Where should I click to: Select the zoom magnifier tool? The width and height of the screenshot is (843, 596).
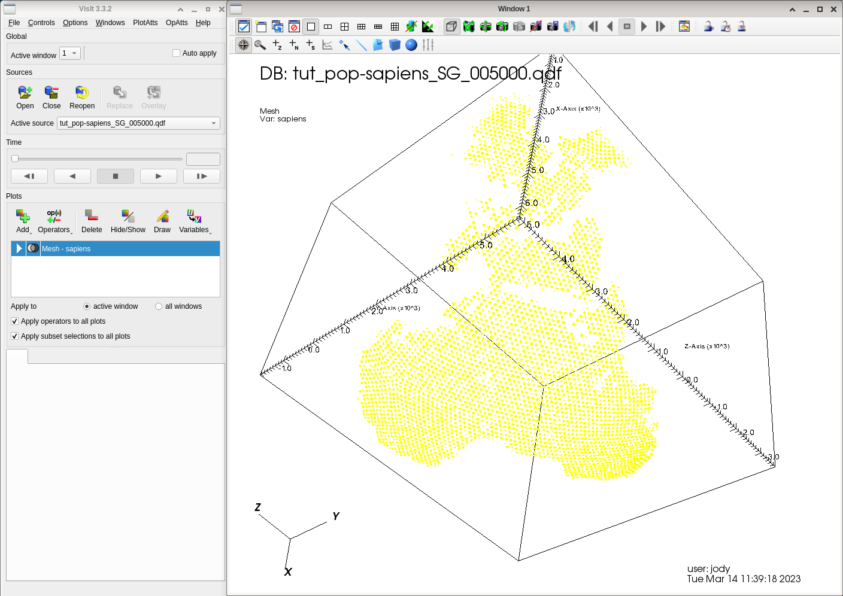point(260,45)
